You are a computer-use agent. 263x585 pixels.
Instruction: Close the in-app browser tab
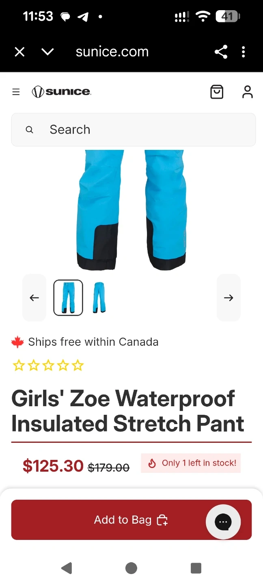tap(19, 52)
